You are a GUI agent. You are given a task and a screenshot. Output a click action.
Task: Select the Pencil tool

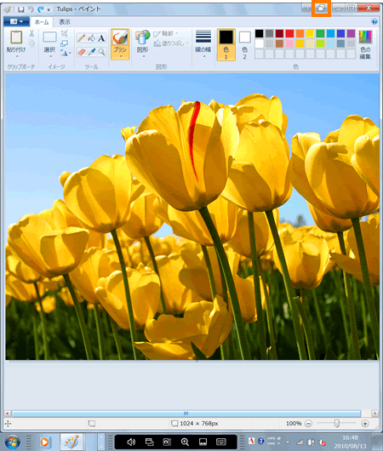(82, 38)
